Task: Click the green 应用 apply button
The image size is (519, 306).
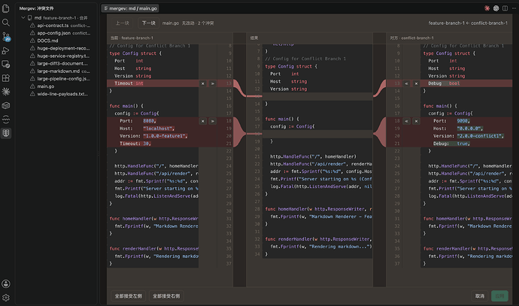Action: click(x=499, y=296)
